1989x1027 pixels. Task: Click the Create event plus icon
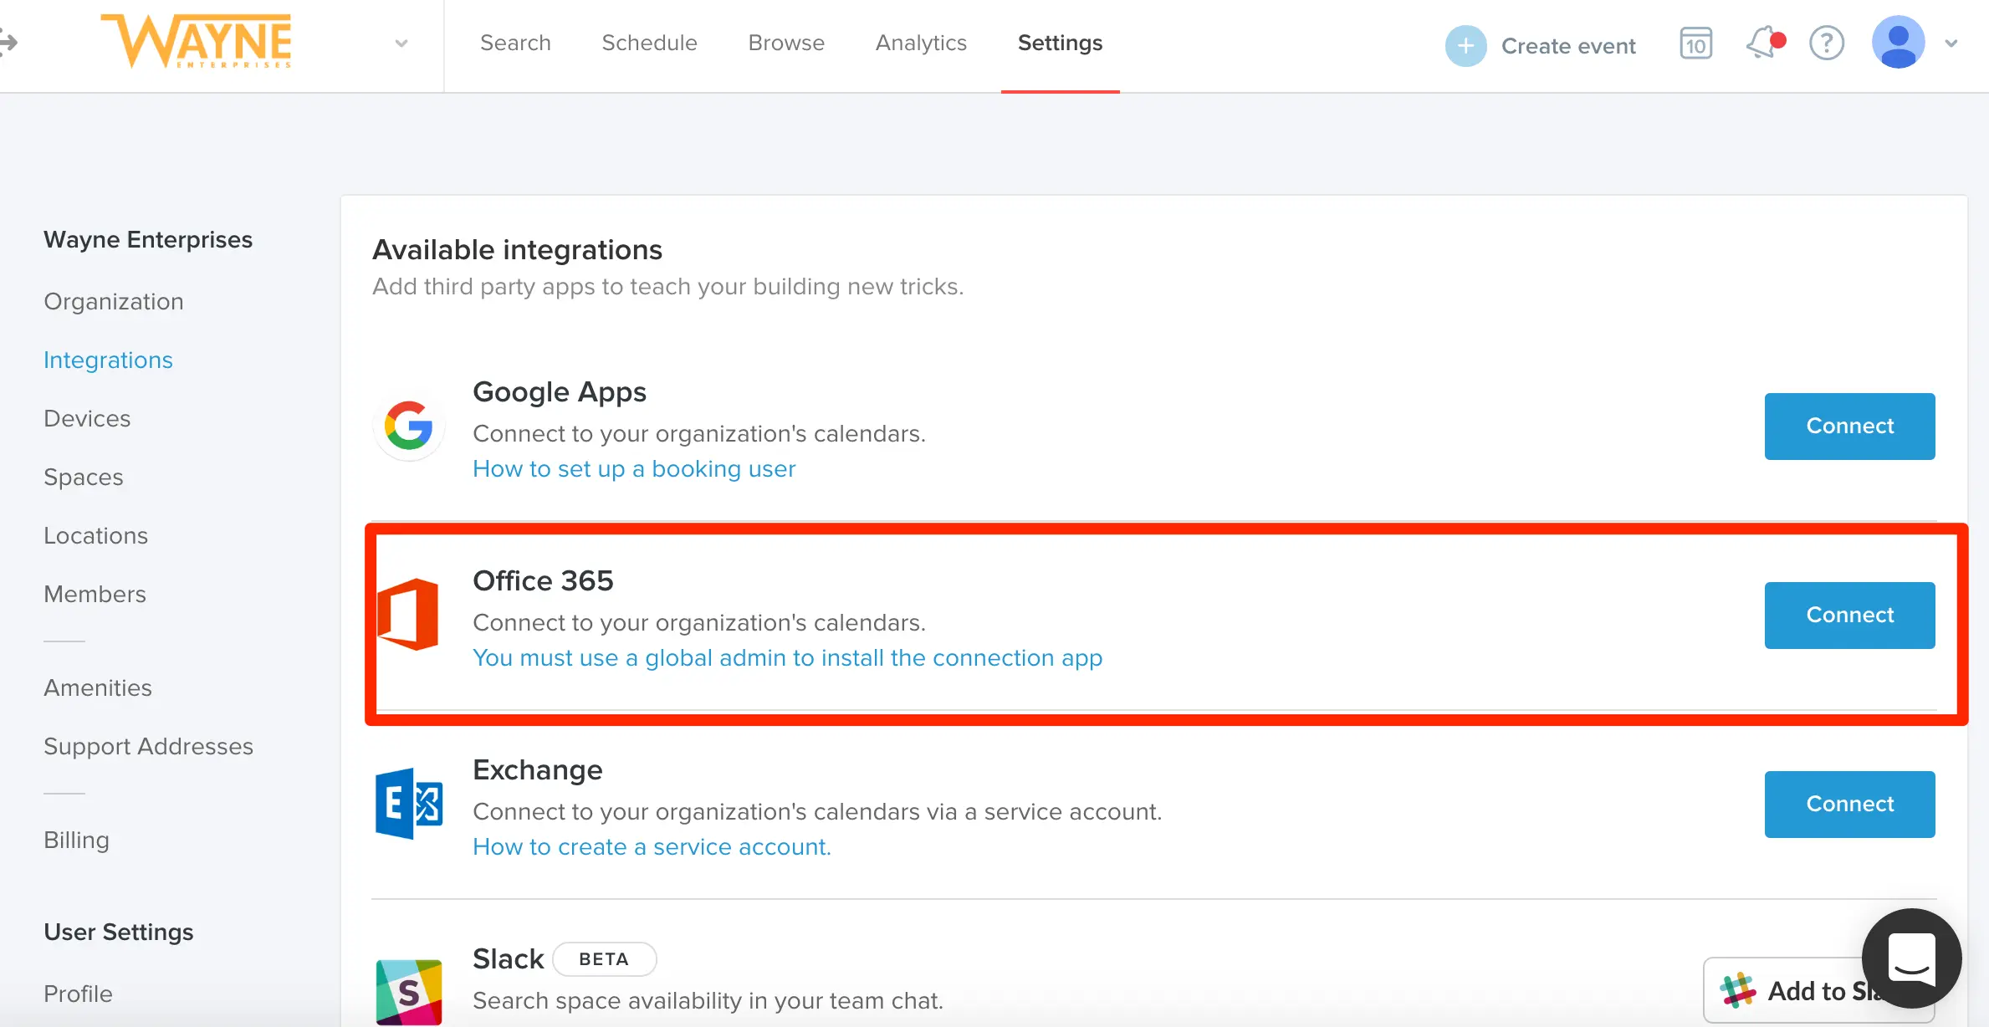pos(1465,46)
